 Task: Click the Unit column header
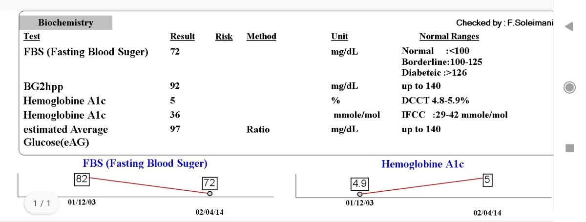(339, 37)
